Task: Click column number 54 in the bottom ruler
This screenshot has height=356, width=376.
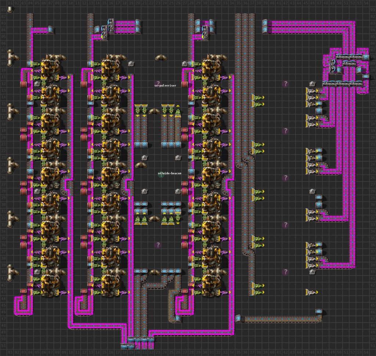Action: tap(366, 352)
